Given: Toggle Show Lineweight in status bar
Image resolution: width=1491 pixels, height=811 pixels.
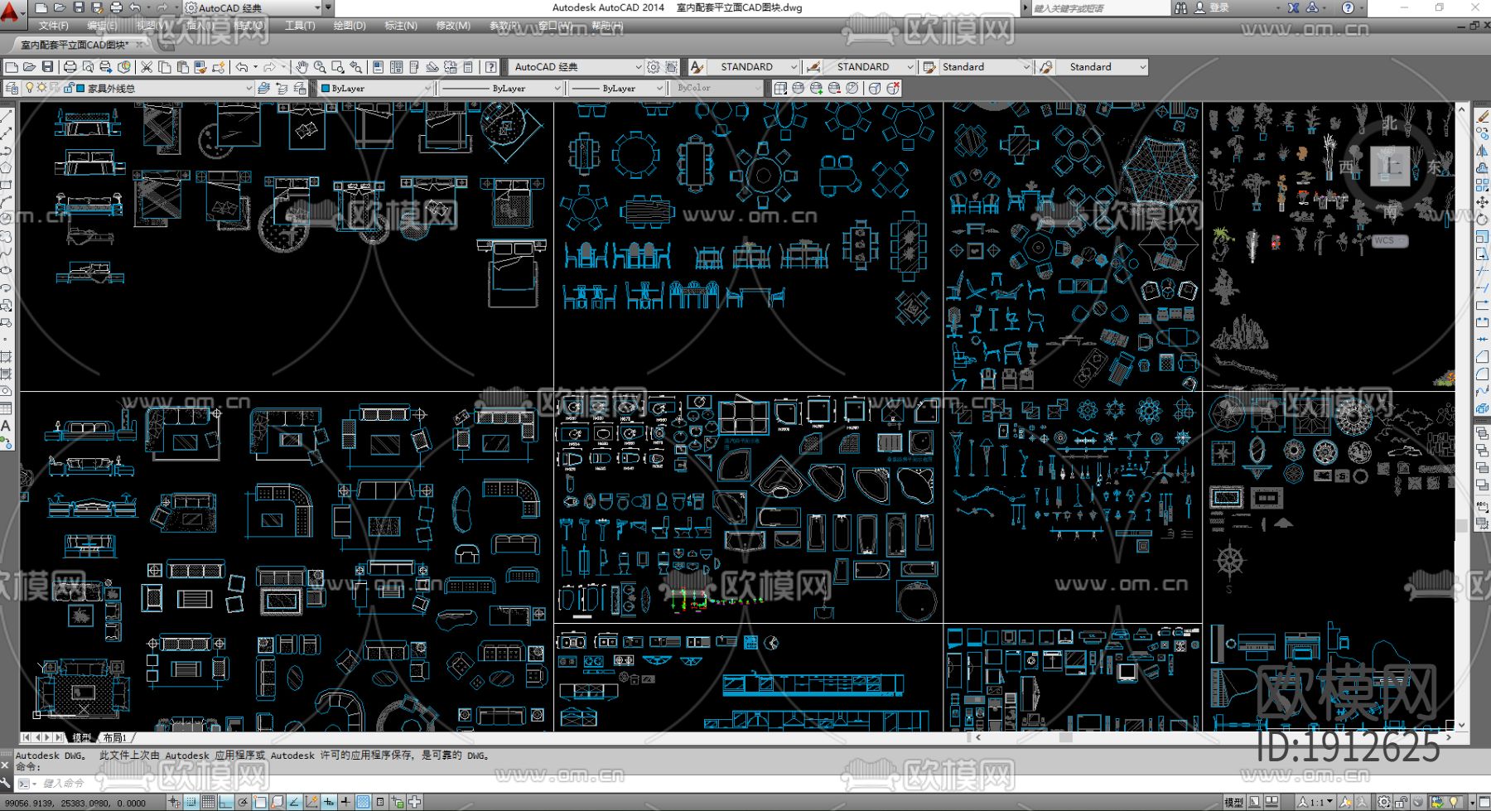Looking at the screenshot, I should 345,802.
